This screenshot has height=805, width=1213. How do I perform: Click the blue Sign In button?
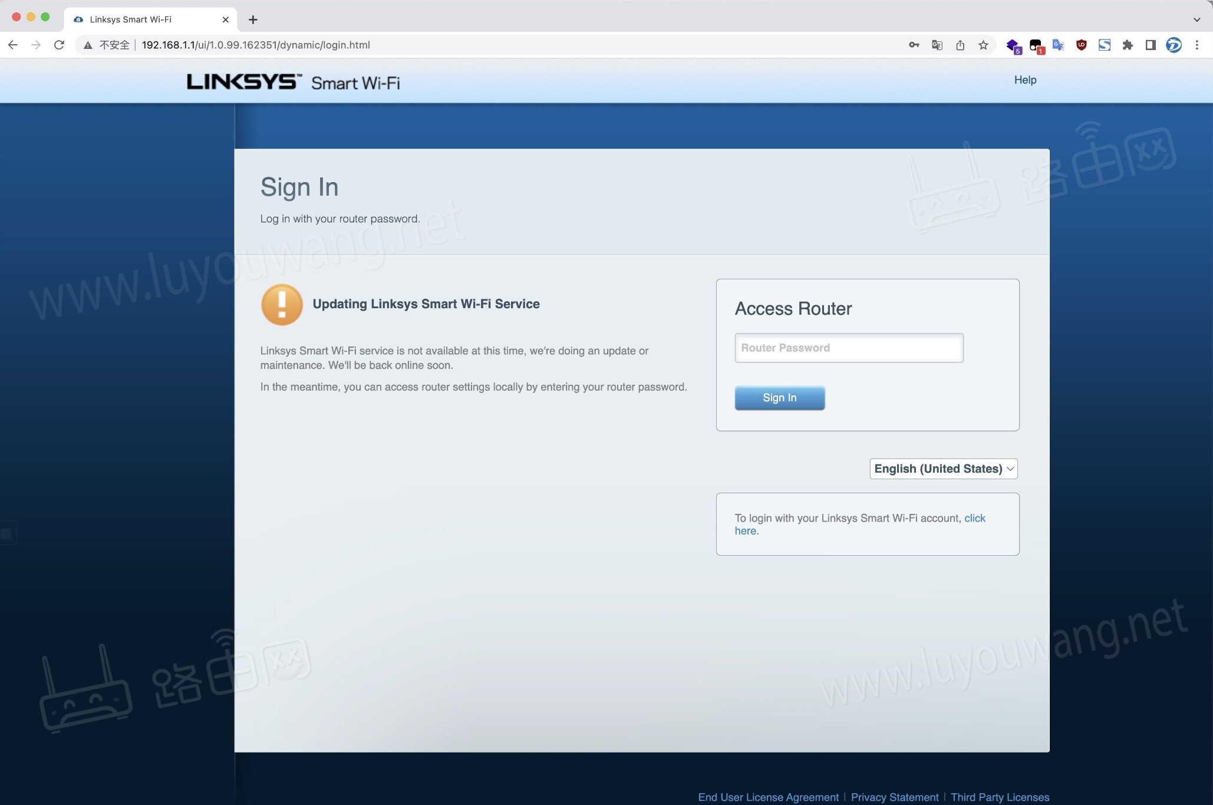coord(779,398)
